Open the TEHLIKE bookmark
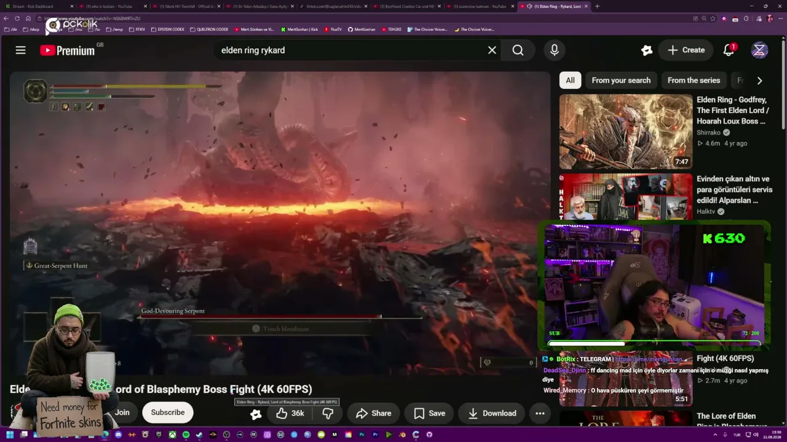Screen dimensions: 787x442 (x=391, y=29)
